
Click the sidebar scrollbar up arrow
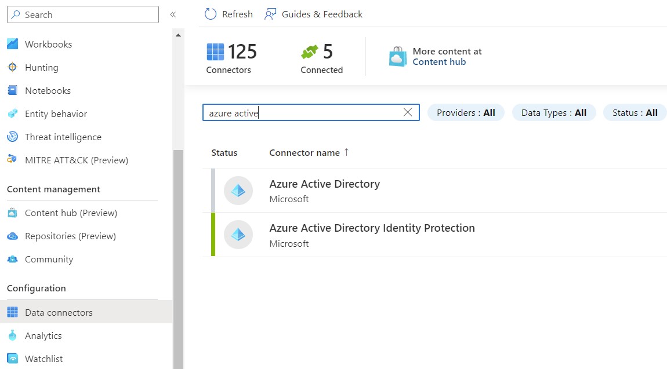point(178,35)
